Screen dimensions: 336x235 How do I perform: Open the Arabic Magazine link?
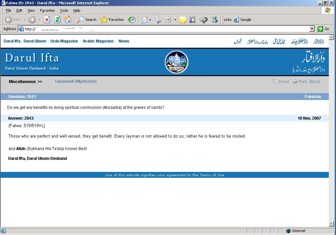click(98, 41)
